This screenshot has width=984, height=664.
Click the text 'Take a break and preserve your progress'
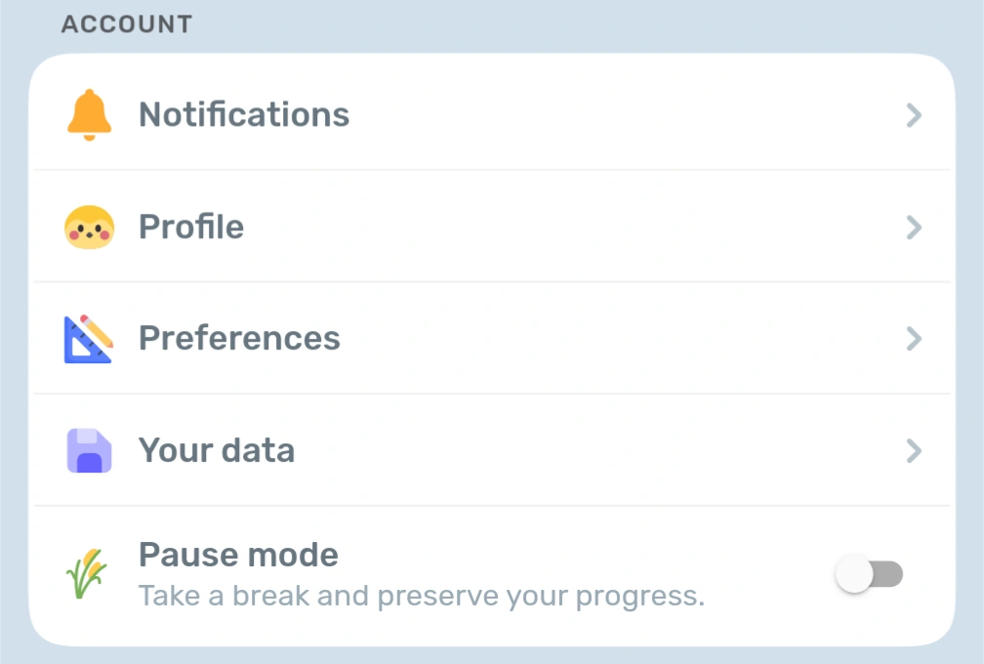tap(420, 595)
